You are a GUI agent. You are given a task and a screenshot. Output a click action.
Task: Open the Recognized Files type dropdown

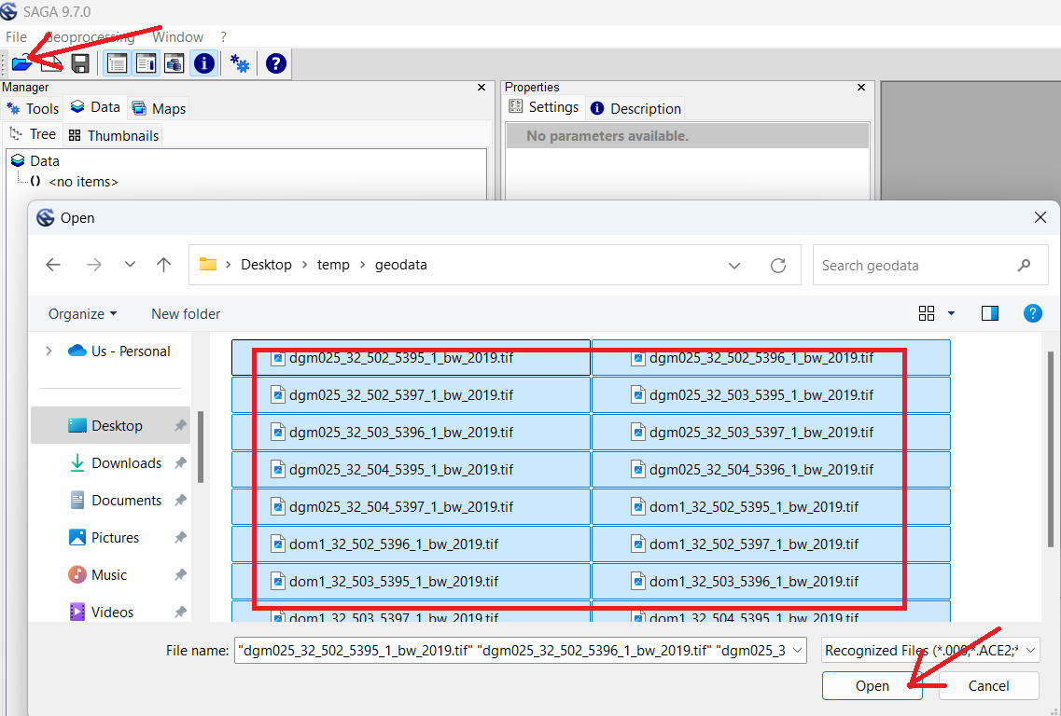click(x=928, y=651)
